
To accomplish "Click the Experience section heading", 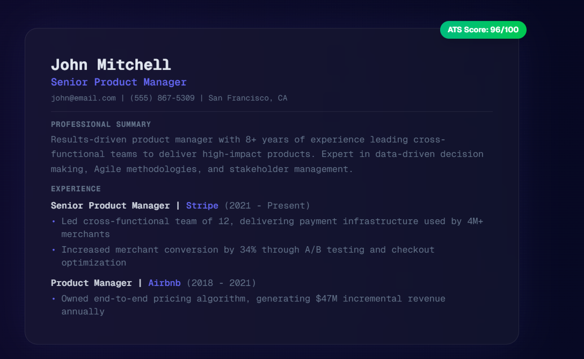I will 76,189.
